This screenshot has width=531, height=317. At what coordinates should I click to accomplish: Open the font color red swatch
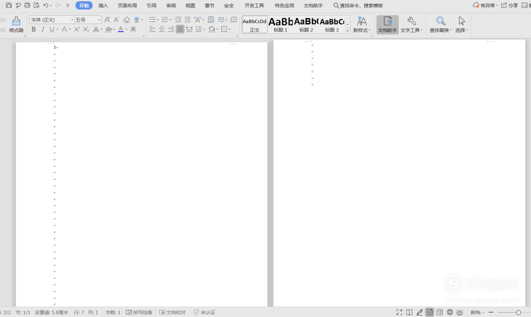pos(120,29)
